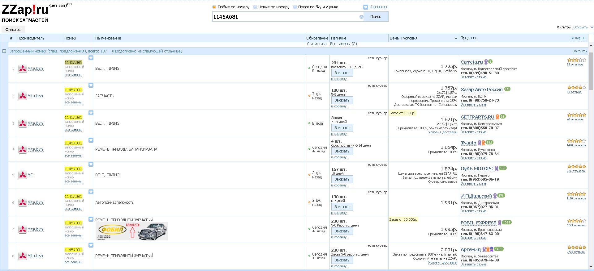This screenshot has width=594, height=271.
Task: Click Заказать for the Carreta.ru offer
Action: pyautogui.click(x=342, y=73)
